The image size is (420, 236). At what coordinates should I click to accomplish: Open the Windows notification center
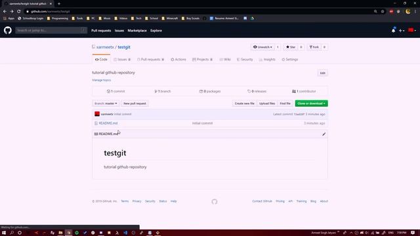click(413, 233)
